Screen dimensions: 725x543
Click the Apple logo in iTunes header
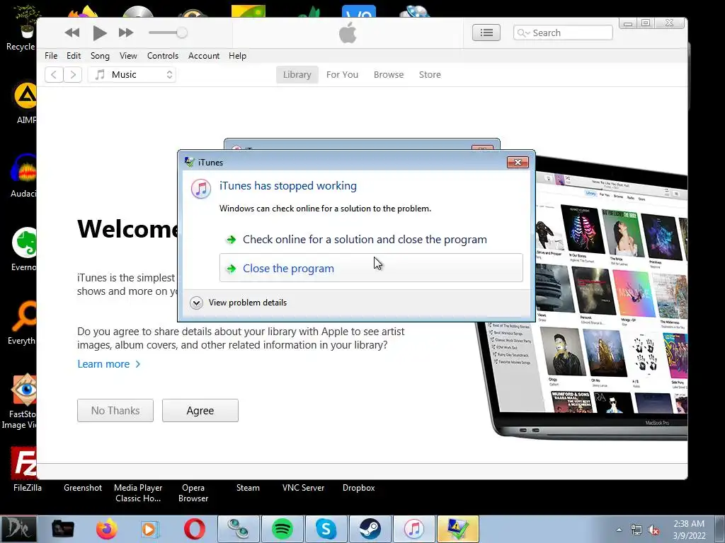click(348, 33)
